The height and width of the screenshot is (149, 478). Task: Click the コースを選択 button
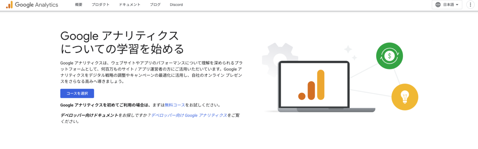(x=77, y=93)
